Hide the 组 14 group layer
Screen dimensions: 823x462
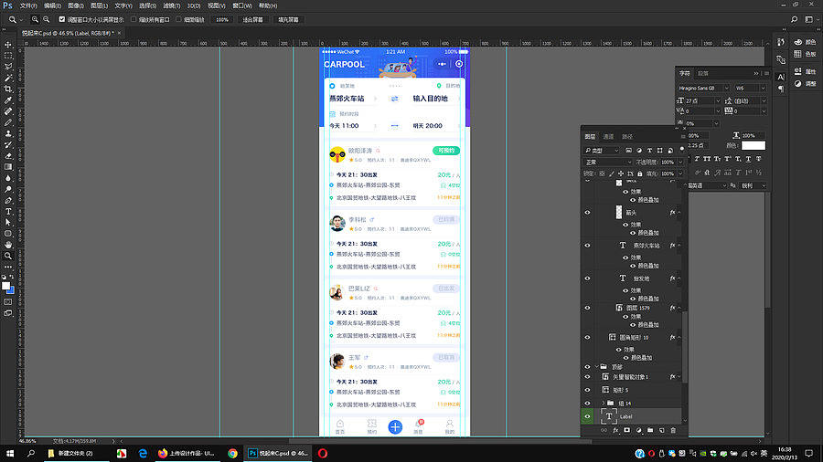coord(587,404)
